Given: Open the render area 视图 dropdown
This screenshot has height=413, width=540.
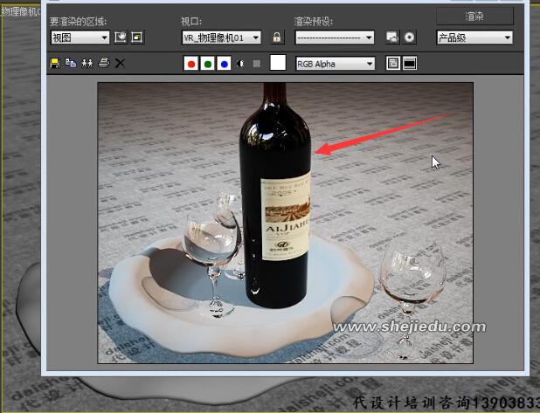Looking at the screenshot, I should (80, 38).
